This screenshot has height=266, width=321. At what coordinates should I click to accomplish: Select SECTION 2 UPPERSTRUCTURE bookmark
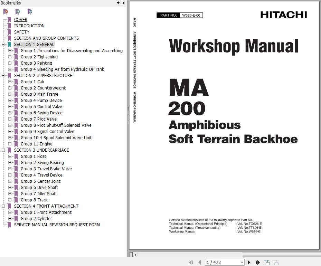click(x=43, y=76)
